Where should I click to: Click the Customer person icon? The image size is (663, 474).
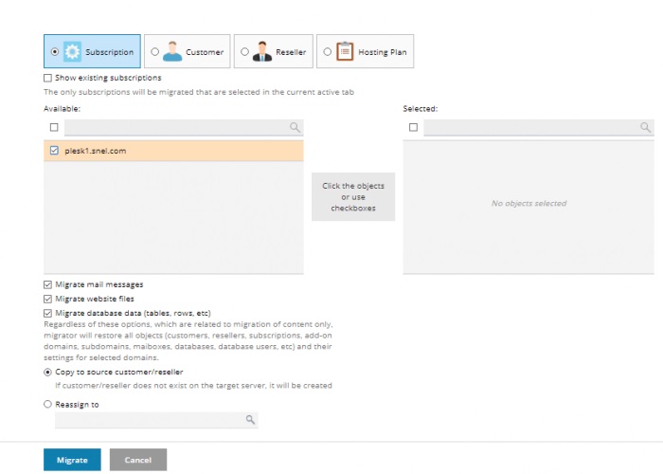point(172,51)
